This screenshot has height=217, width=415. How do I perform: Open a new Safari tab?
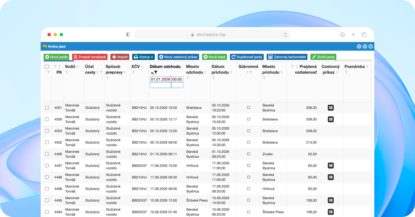(353, 35)
